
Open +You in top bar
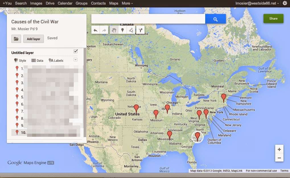pyautogui.click(x=7, y=3)
